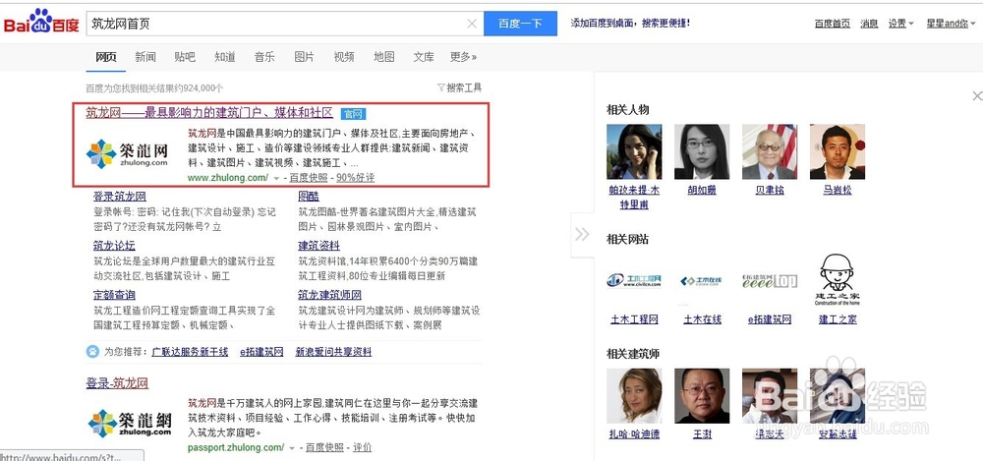The width and height of the screenshot is (983, 461).
Task: Click the Baidu logo
Action: point(41,23)
